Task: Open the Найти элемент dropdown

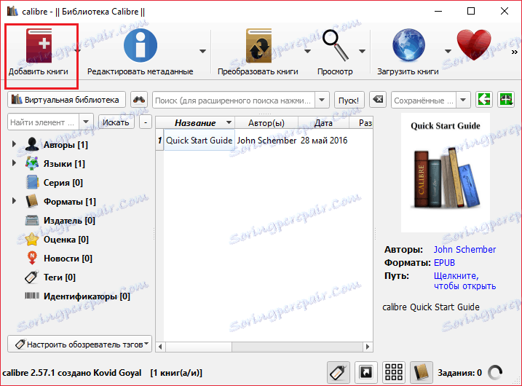Action: pyautogui.click(x=86, y=122)
